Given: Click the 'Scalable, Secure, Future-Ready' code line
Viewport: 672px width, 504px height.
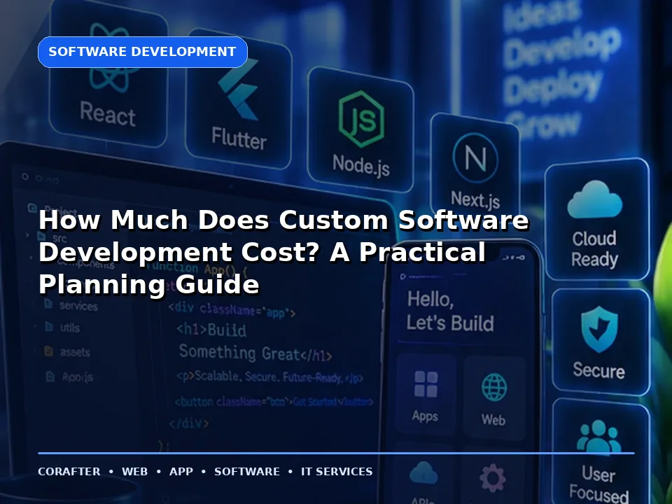Looking at the screenshot, I should (270, 377).
